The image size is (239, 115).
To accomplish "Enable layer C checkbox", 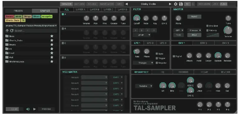I will (x=63, y=43).
